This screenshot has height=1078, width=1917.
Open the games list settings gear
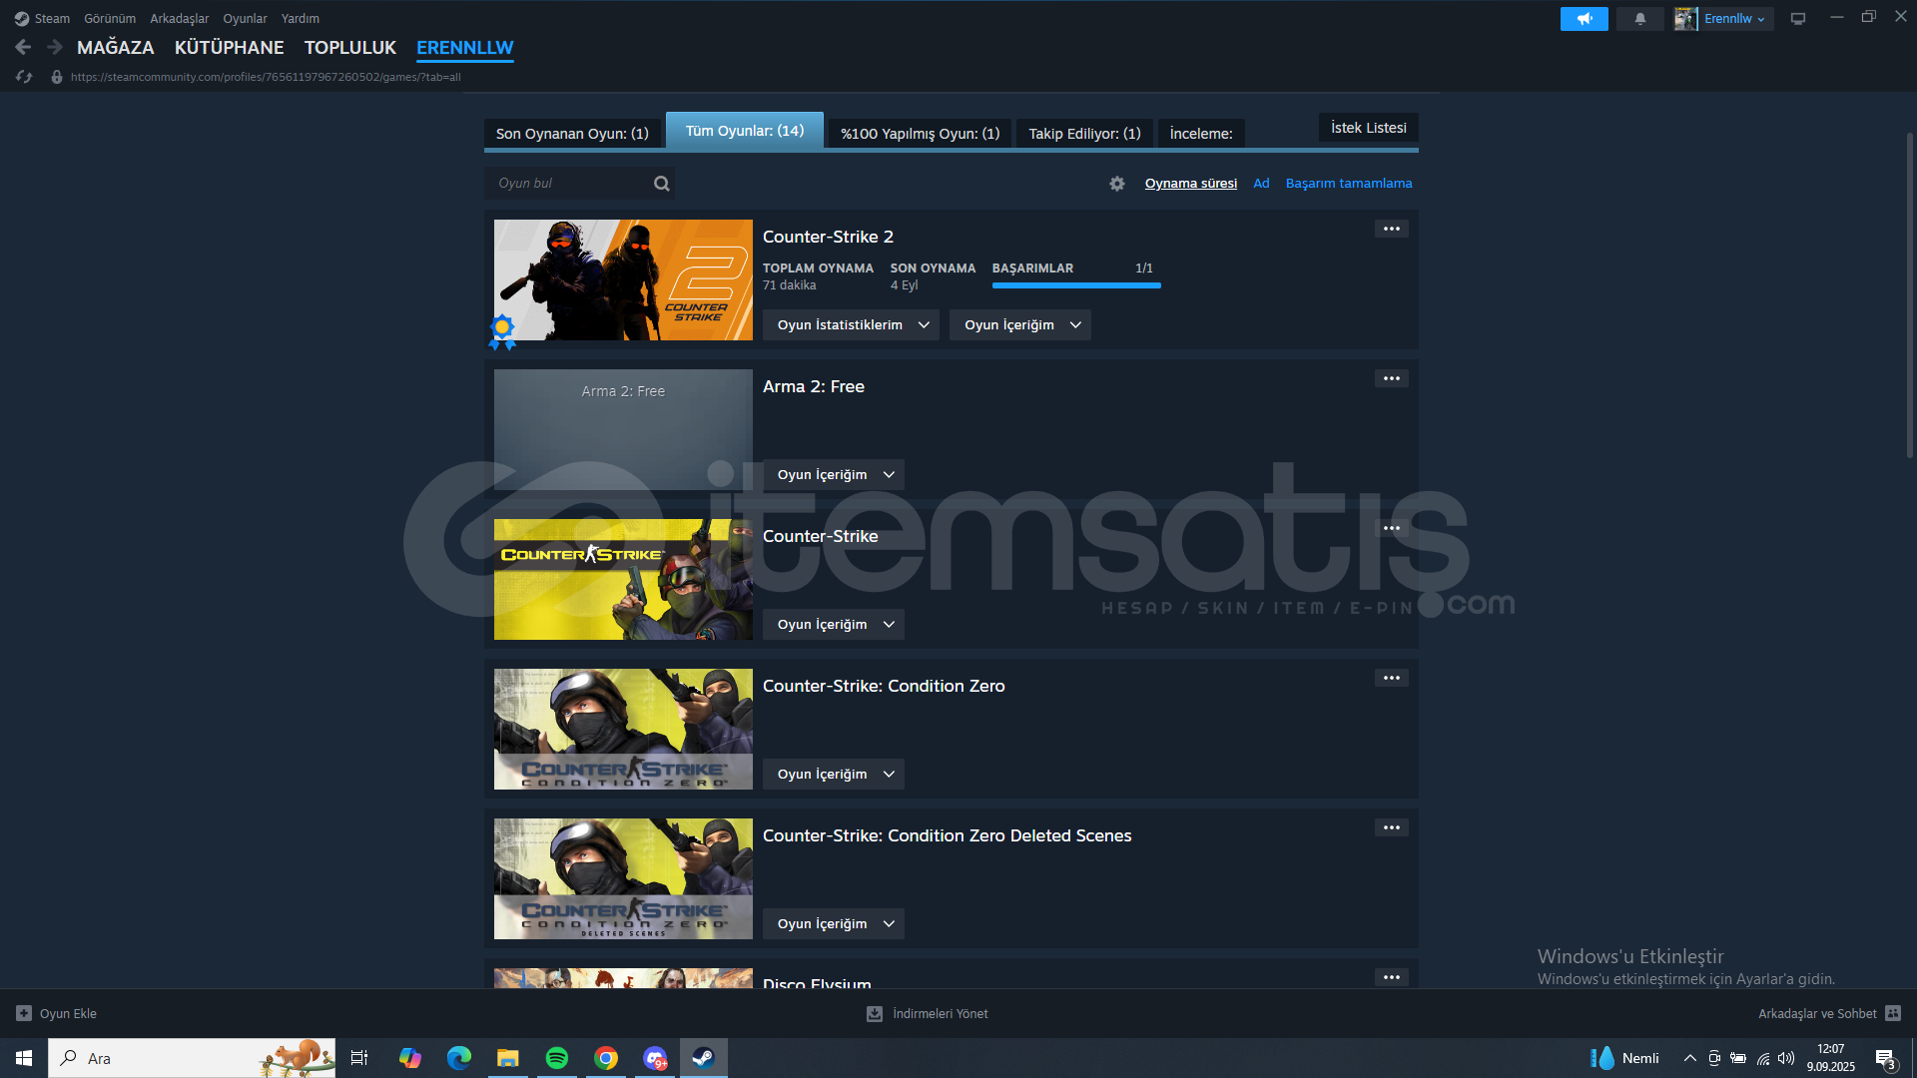(x=1117, y=184)
